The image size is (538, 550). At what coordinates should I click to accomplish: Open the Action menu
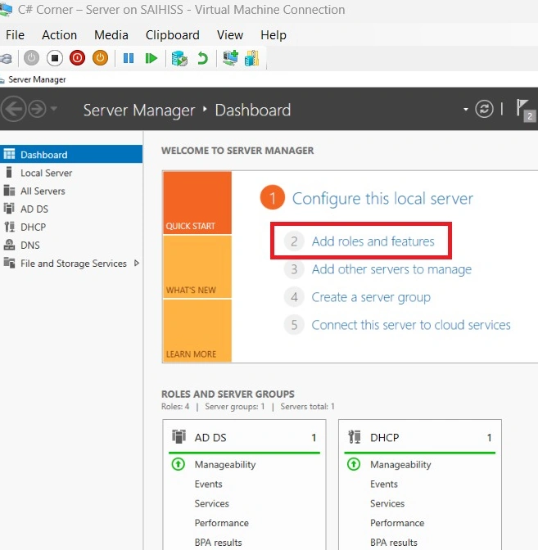(x=59, y=35)
